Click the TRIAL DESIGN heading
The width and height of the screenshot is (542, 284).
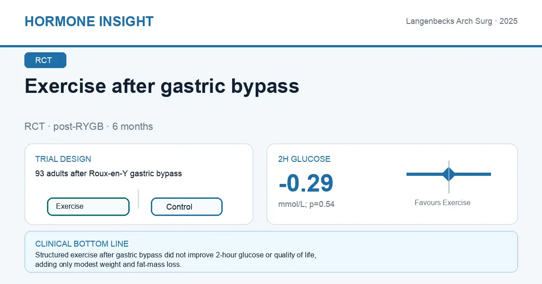click(x=63, y=159)
